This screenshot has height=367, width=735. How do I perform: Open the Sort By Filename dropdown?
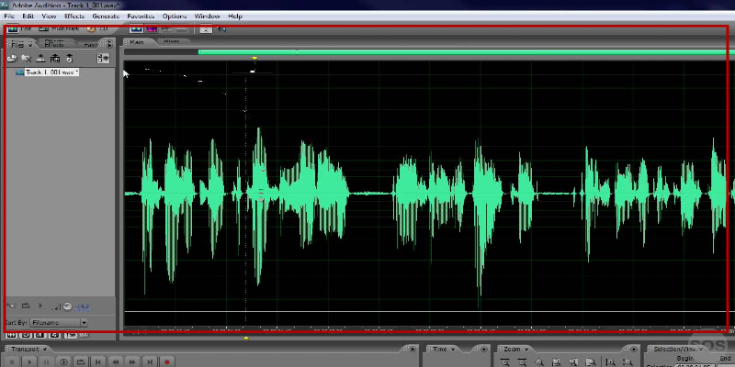tap(59, 323)
